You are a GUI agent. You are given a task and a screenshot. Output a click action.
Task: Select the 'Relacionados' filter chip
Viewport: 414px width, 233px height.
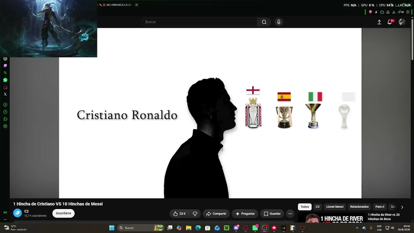coord(359,207)
